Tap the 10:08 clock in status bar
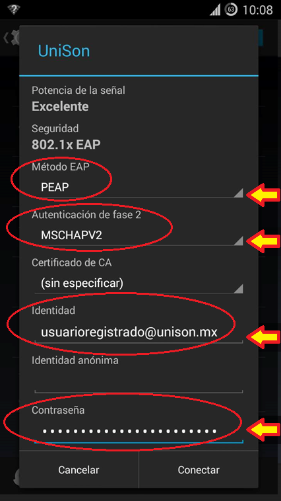Screen dimensions: 281x501 (x=258, y=10)
